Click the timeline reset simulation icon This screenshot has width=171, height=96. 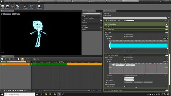(2, 59)
